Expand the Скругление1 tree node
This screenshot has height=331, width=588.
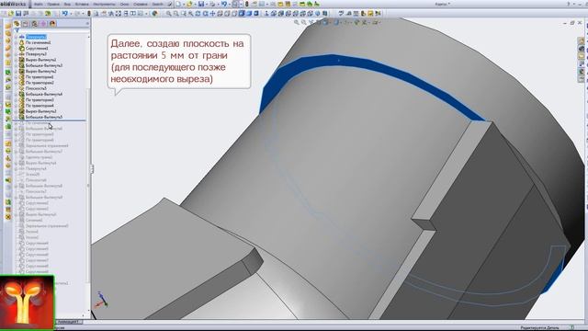(16, 49)
